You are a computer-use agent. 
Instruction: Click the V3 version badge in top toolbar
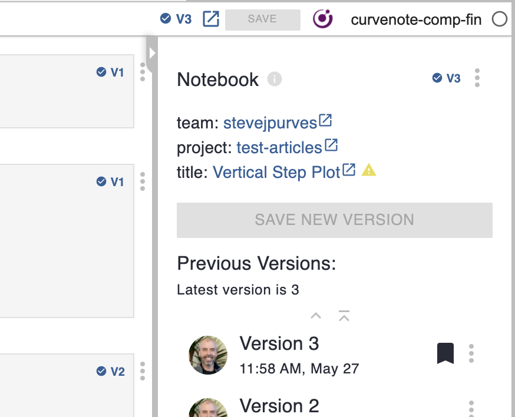pos(176,19)
